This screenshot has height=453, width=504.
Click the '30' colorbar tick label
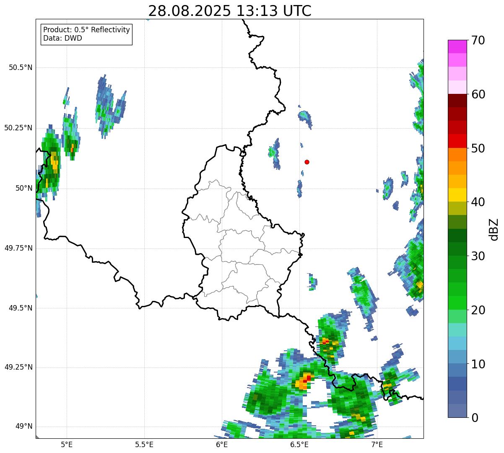(x=477, y=256)
